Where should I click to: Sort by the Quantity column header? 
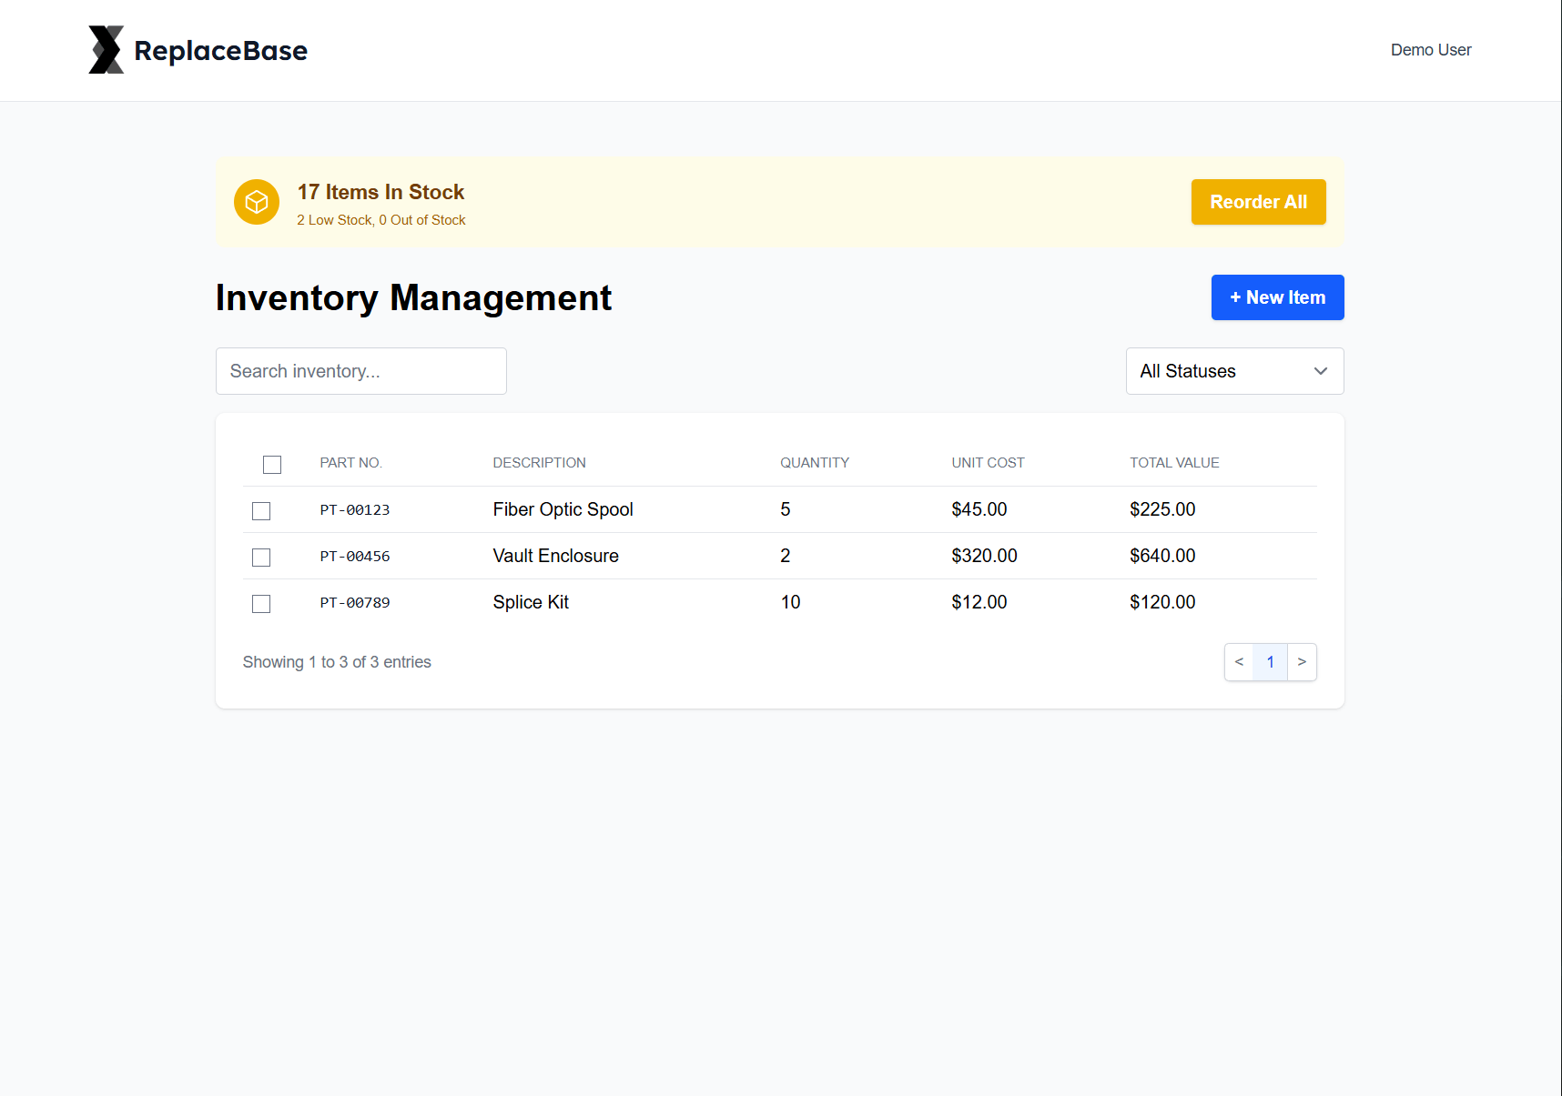814,462
